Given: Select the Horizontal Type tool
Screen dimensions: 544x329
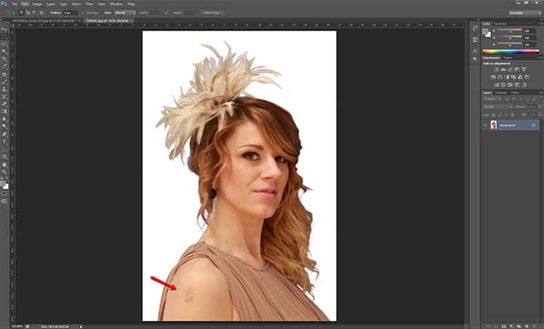Looking at the screenshot, I should [x=4, y=141].
